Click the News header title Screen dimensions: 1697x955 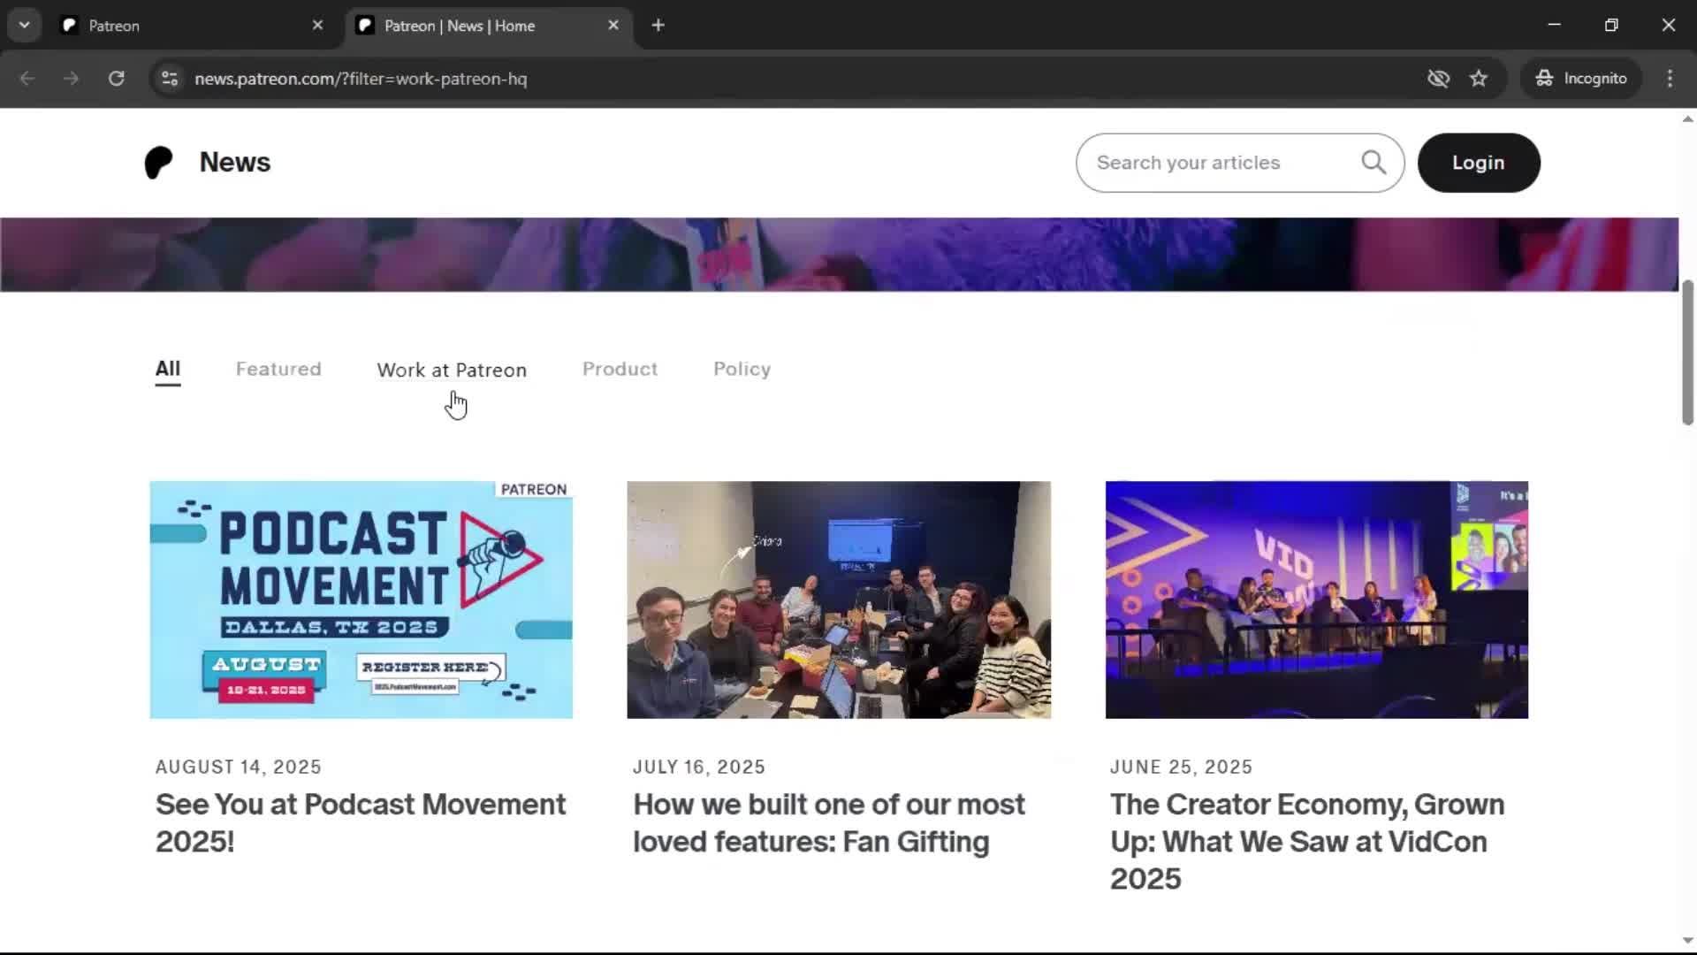coord(235,163)
